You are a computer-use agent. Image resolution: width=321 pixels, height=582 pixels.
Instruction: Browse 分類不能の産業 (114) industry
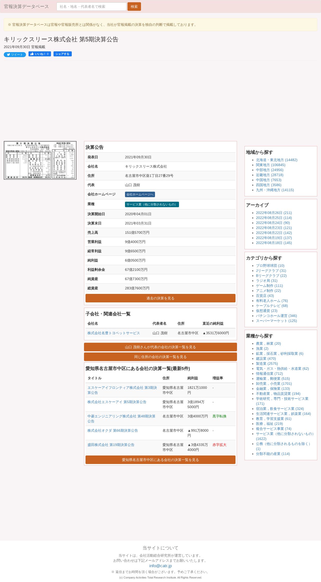(x=273, y=454)
